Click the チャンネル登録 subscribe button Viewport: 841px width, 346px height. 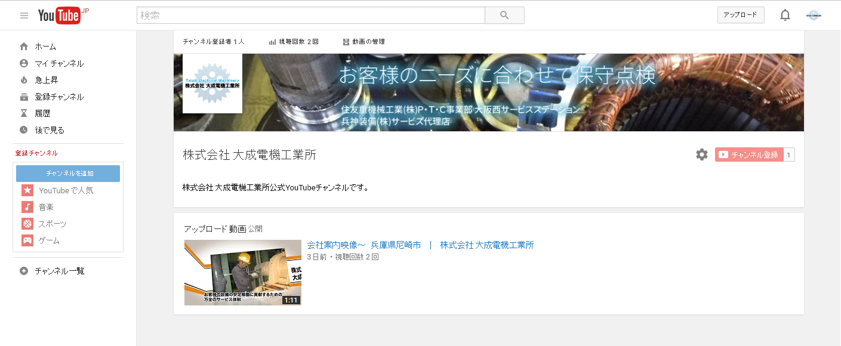749,155
